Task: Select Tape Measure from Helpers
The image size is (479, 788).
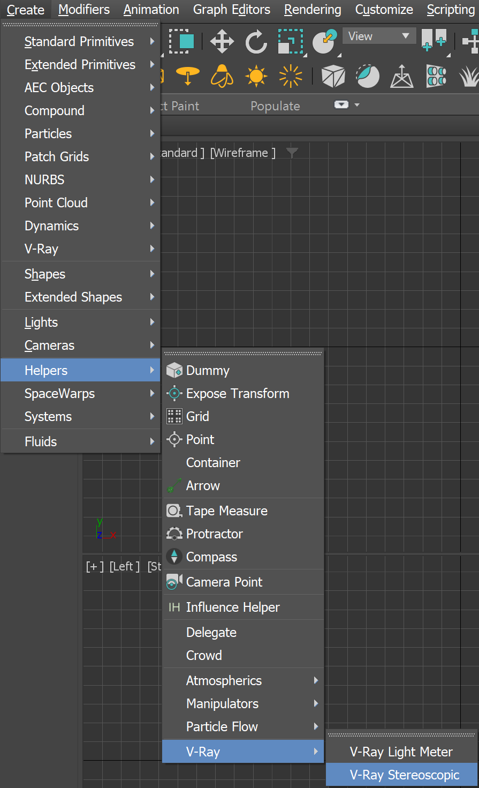Action: (226, 511)
